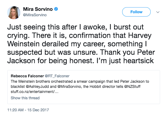The height and width of the screenshot is (114, 164).
Task: Follow Mira Sorvino with the Follow button
Action: coord(136,12)
